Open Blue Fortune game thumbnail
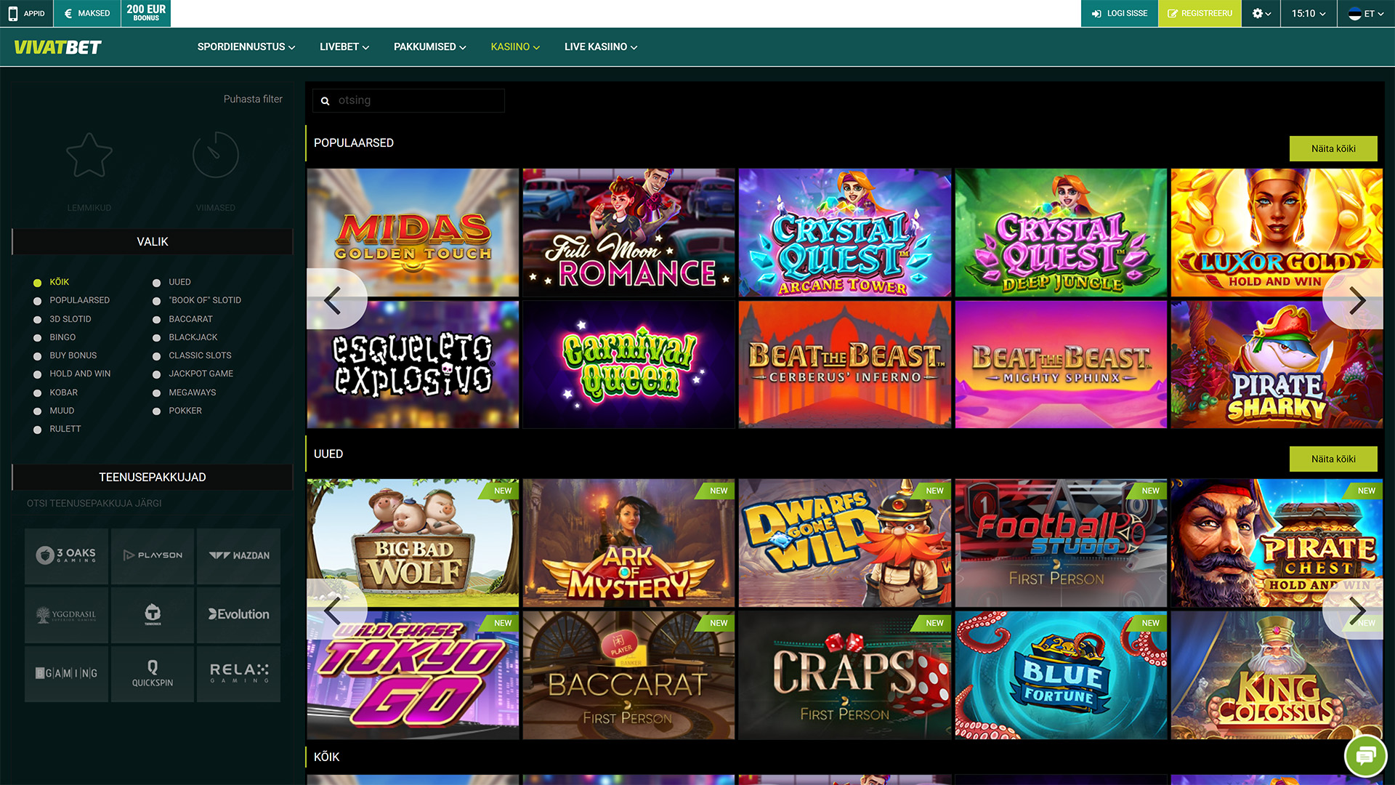 tap(1061, 675)
